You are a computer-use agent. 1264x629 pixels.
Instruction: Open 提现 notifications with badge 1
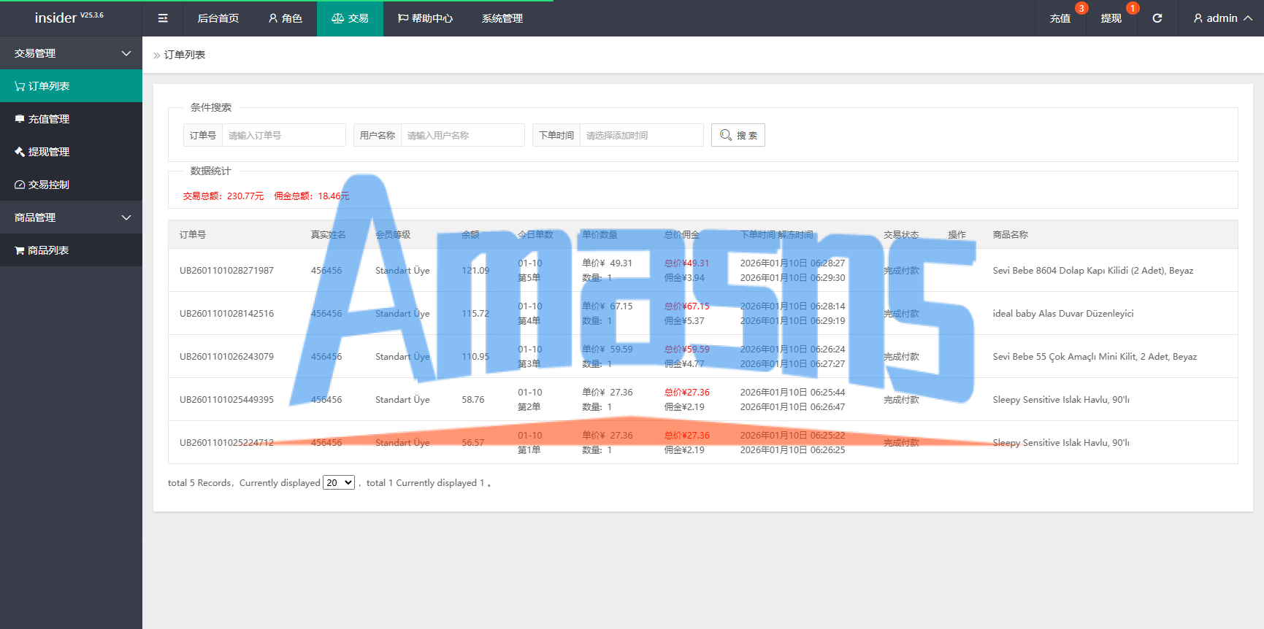tap(1111, 18)
